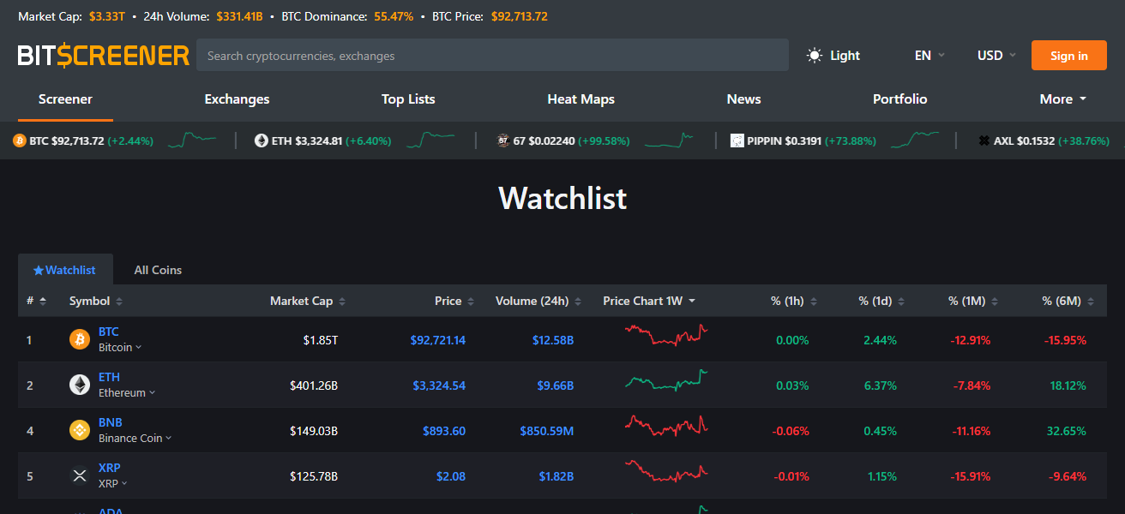Select the PIPPIN icon in the ticker strip
This screenshot has width=1125, height=514.
pos(737,140)
